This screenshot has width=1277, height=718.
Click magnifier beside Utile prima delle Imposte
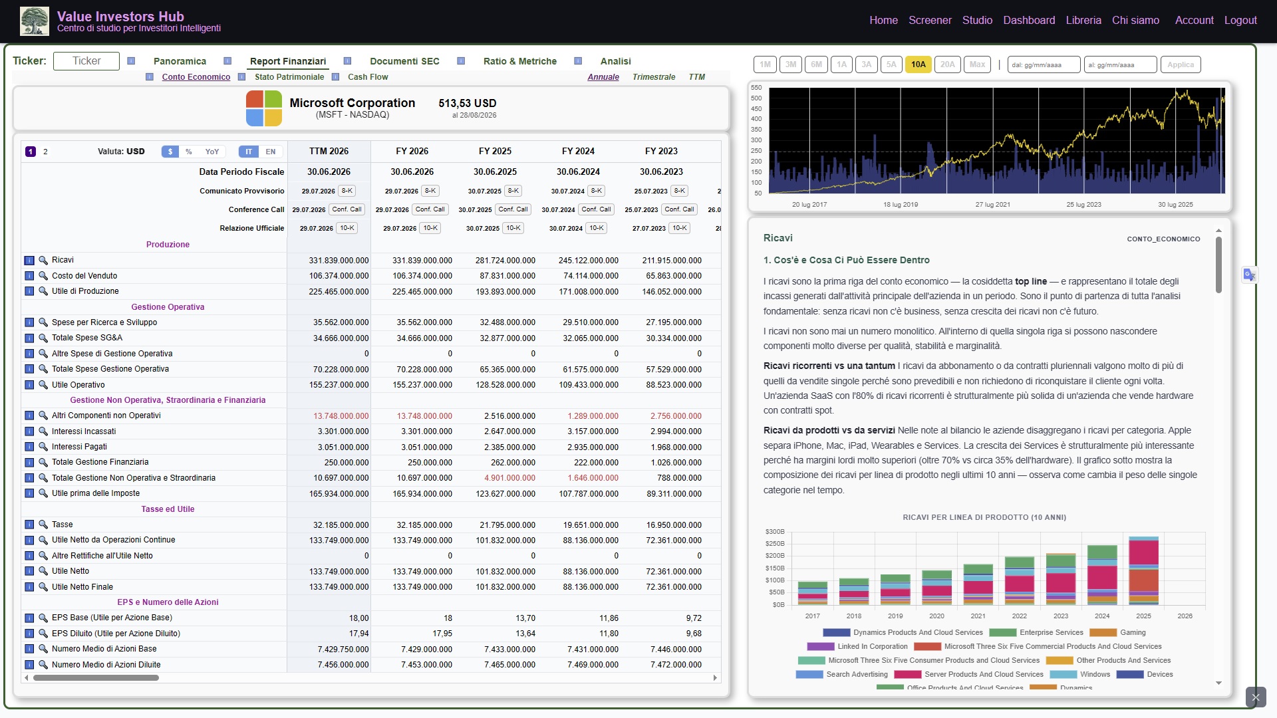pos(43,493)
